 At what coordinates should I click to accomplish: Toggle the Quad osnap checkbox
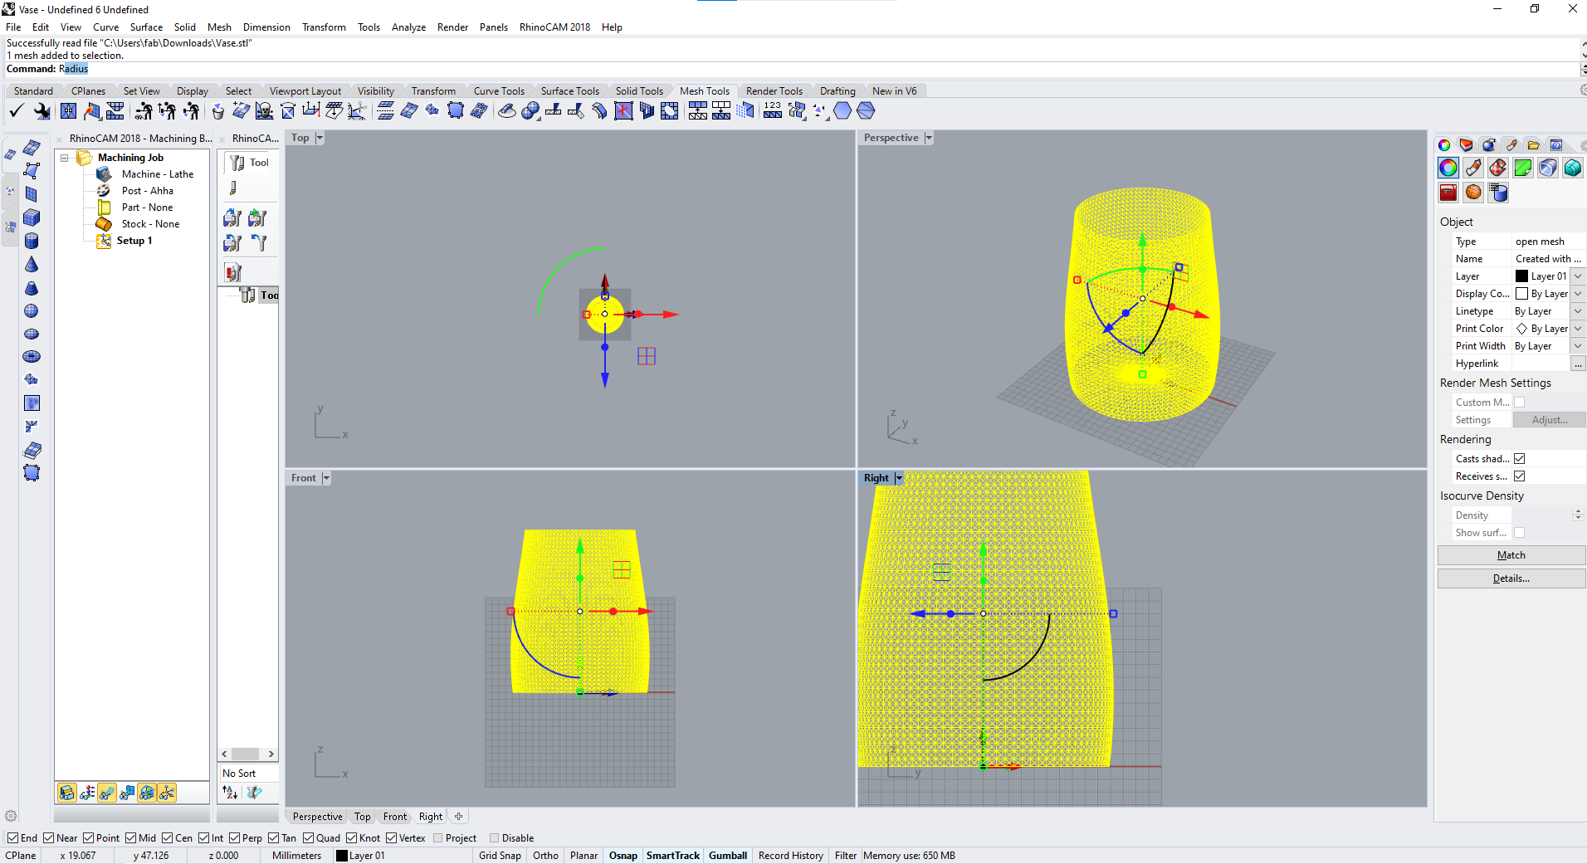coord(308,838)
